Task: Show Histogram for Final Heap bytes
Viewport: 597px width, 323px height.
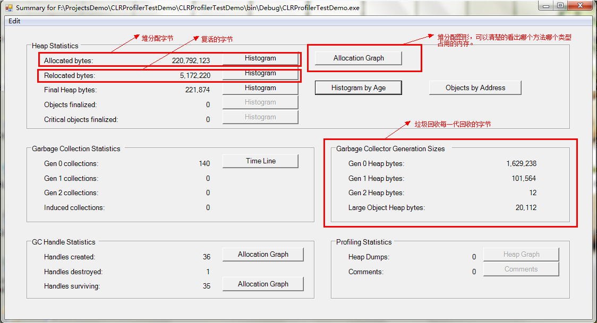Action: coord(260,88)
